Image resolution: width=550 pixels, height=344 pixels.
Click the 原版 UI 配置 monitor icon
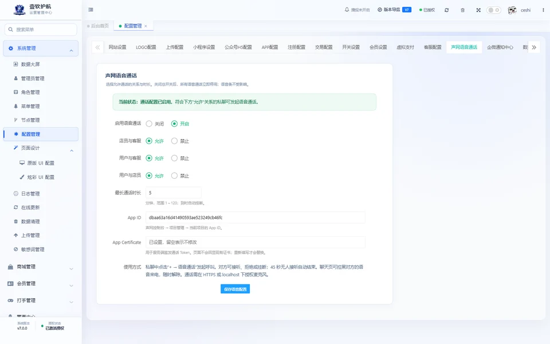pos(22,163)
